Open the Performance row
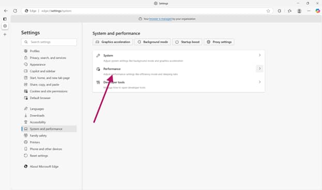This screenshot has height=190, width=322. click(179, 71)
